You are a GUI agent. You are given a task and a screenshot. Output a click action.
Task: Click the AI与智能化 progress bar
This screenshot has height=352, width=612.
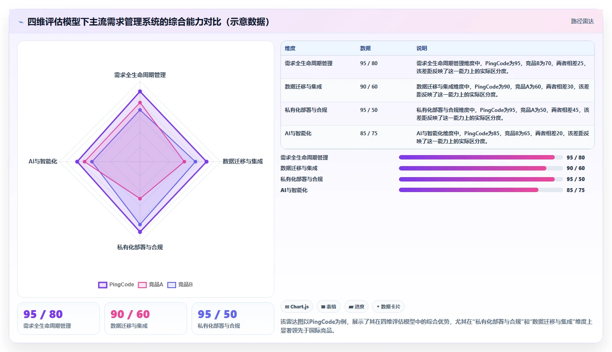(x=481, y=190)
